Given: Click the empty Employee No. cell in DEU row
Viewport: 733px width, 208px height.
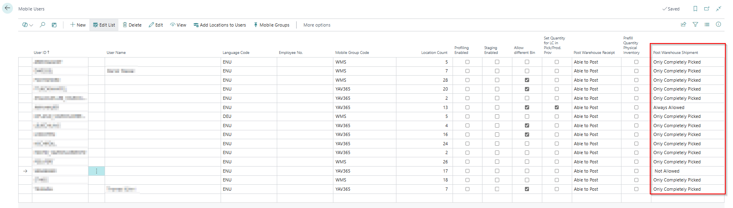Looking at the screenshot, I should pyautogui.click(x=305, y=116).
